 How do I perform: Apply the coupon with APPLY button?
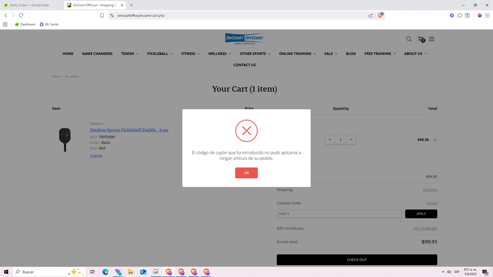pyautogui.click(x=421, y=214)
